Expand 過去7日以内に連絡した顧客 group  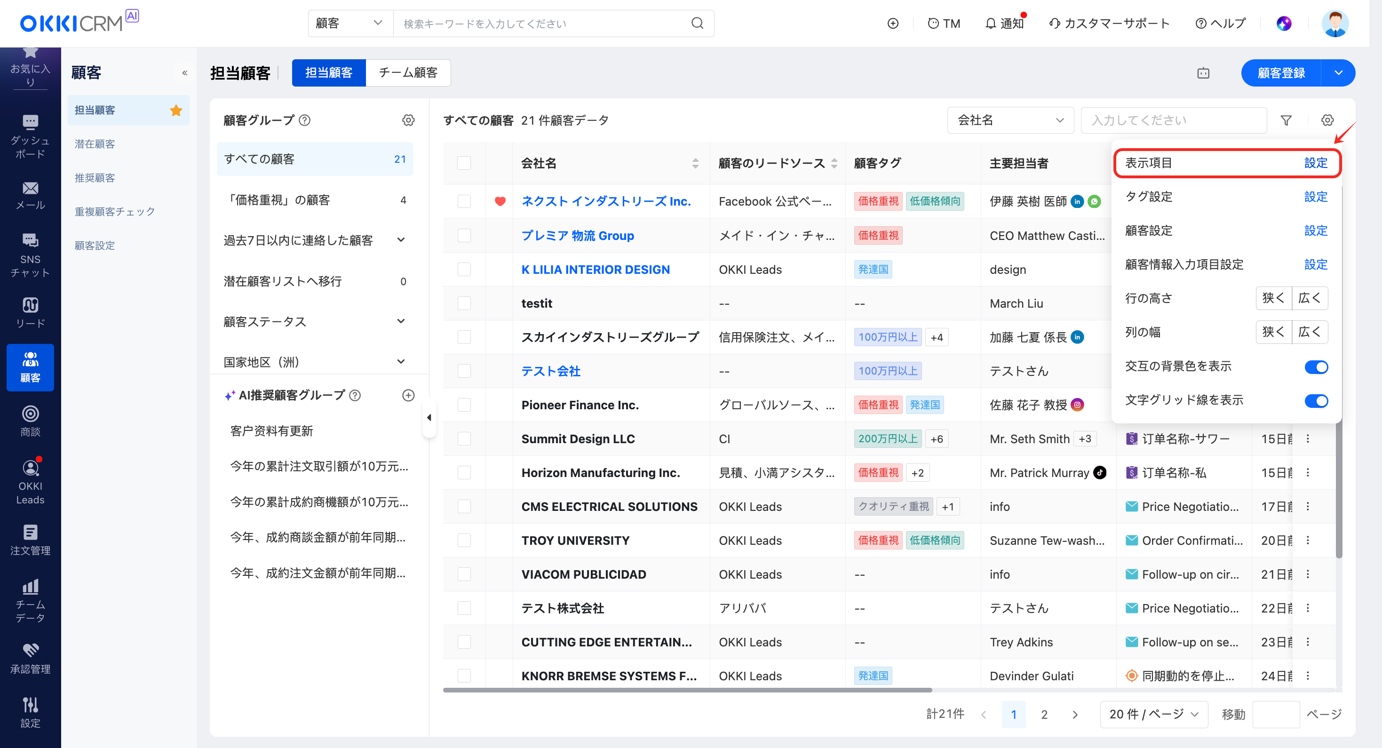pos(401,240)
